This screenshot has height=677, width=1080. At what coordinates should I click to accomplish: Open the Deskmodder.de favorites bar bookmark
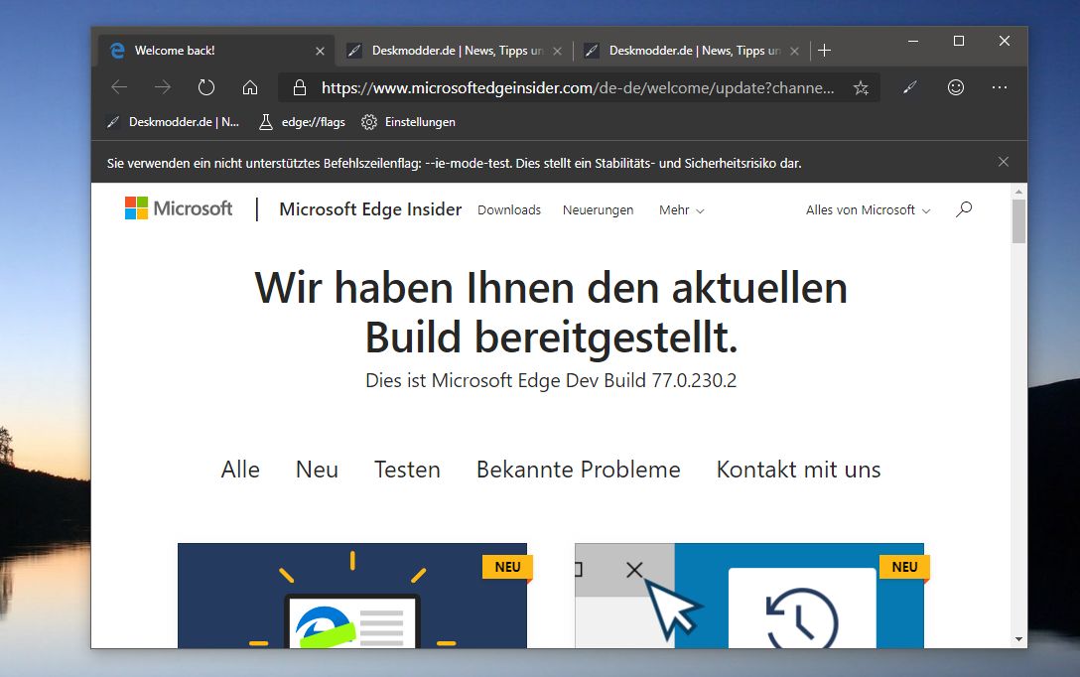tap(173, 122)
